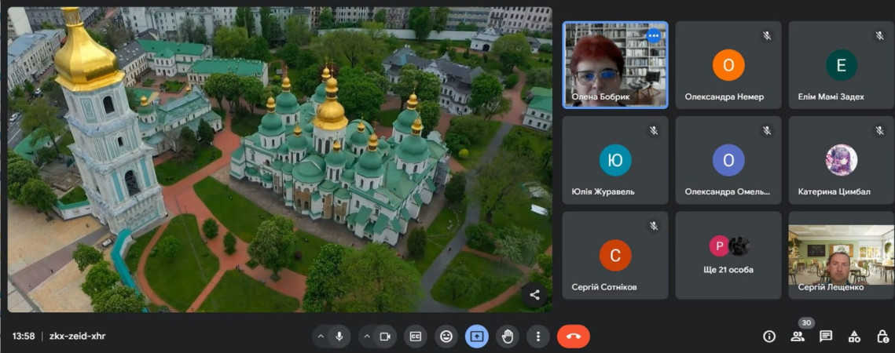Screen dimensions: 895x353
Task: Open the 'Ще 21 особа' participants tile
Action: [728, 255]
